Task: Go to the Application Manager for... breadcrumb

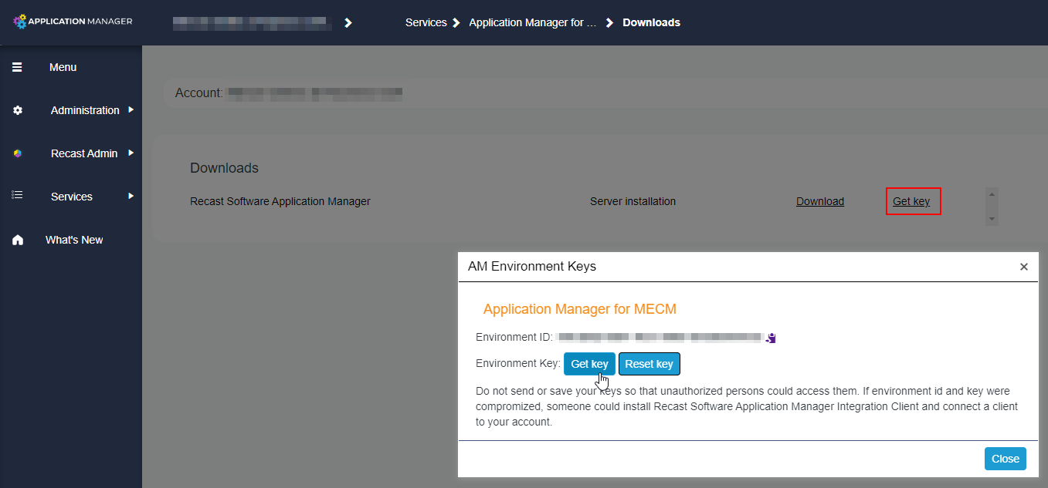Action: [x=533, y=22]
